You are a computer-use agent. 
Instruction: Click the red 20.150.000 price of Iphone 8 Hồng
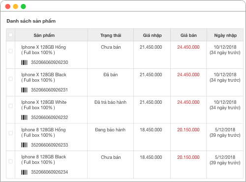pyautogui.click(x=188, y=130)
